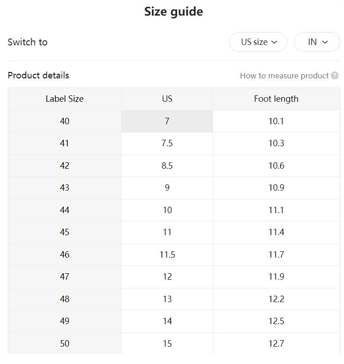344x364 pixels.
Task: Click the Foot length column header
Action: click(276, 99)
